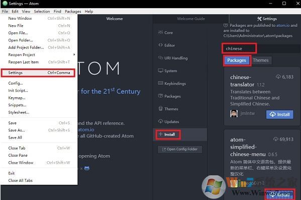The image size is (301, 200).
Task: Install the chinese-translator package
Action: point(280,114)
